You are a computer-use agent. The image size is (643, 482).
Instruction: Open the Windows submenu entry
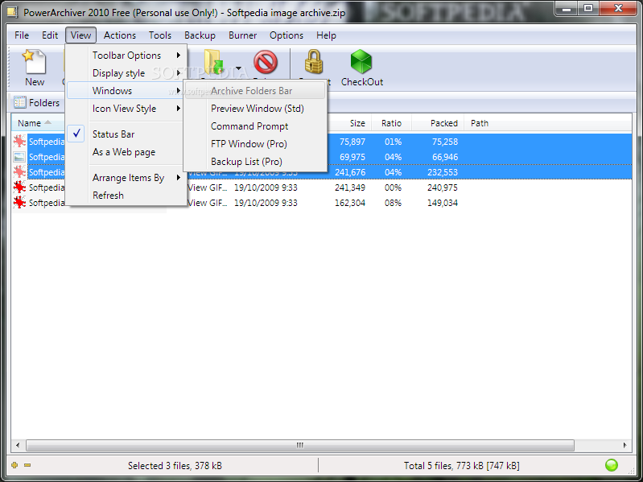point(126,91)
